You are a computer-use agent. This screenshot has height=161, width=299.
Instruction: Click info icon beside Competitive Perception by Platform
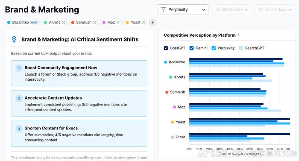pyautogui.click(x=238, y=35)
